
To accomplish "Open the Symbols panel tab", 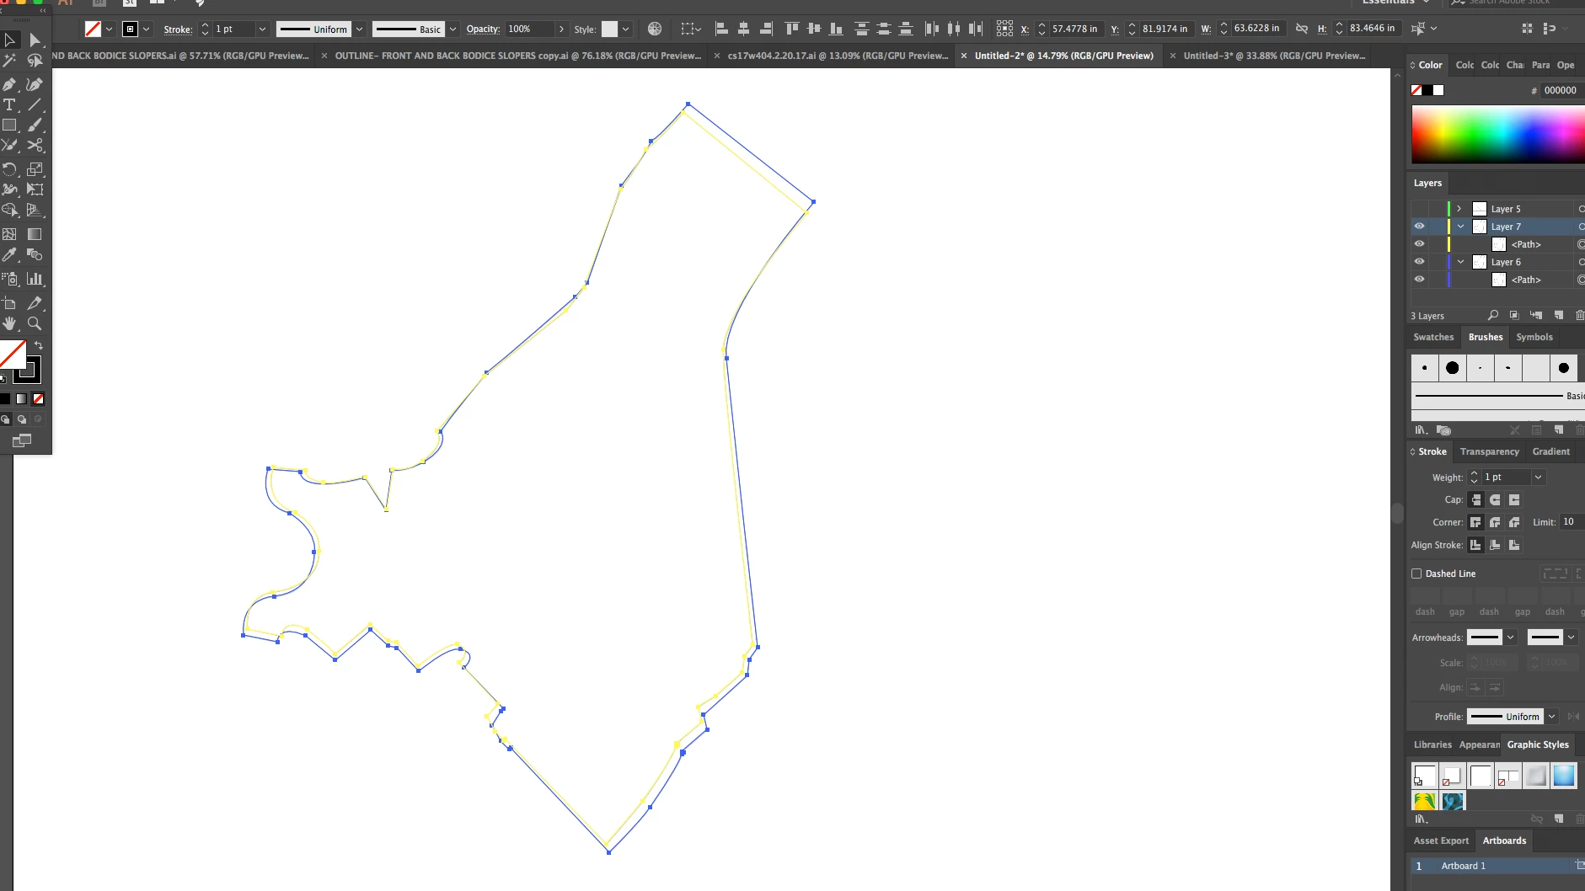I will point(1534,337).
